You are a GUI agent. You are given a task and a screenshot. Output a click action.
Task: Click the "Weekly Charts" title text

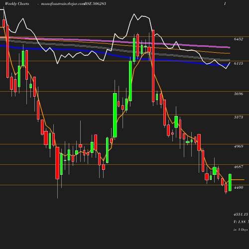pyautogui.click(x=17, y=4)
